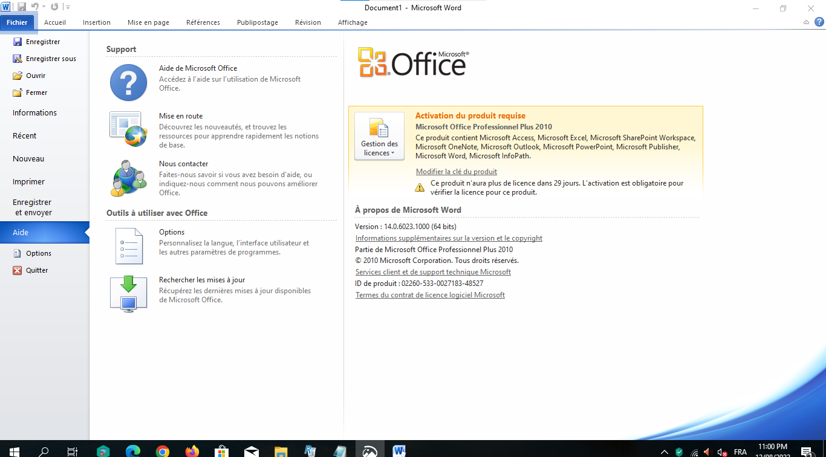This screenshot has height=457, width=826.
Task: Click the Nous contacter people icon
Action: (x=129, y=178)
